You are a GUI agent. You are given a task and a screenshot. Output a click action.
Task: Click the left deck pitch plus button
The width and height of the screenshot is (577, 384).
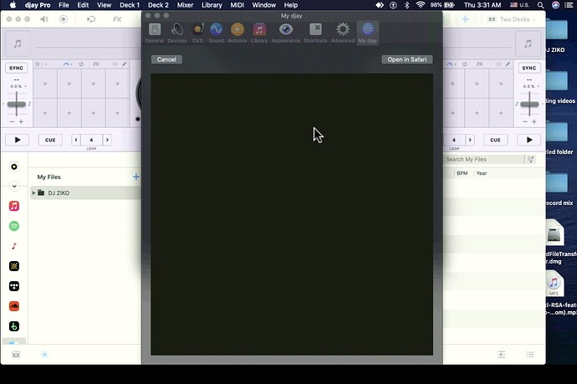21,121
